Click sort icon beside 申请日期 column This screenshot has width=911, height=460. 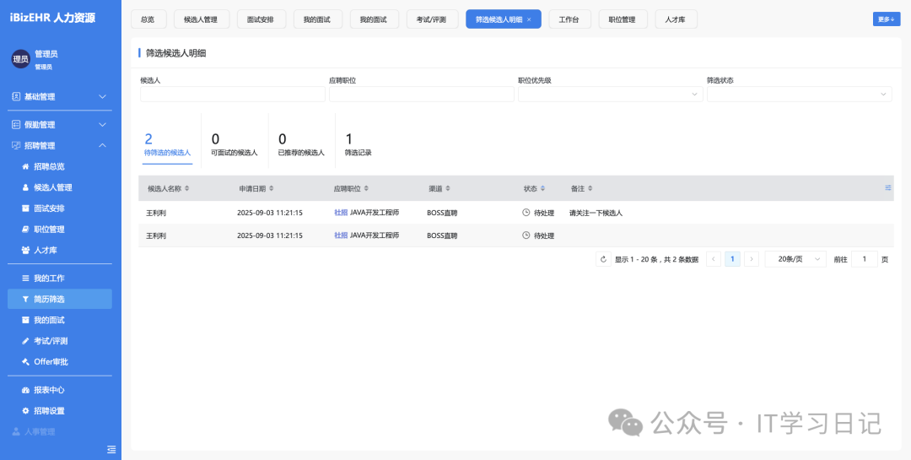272,188
